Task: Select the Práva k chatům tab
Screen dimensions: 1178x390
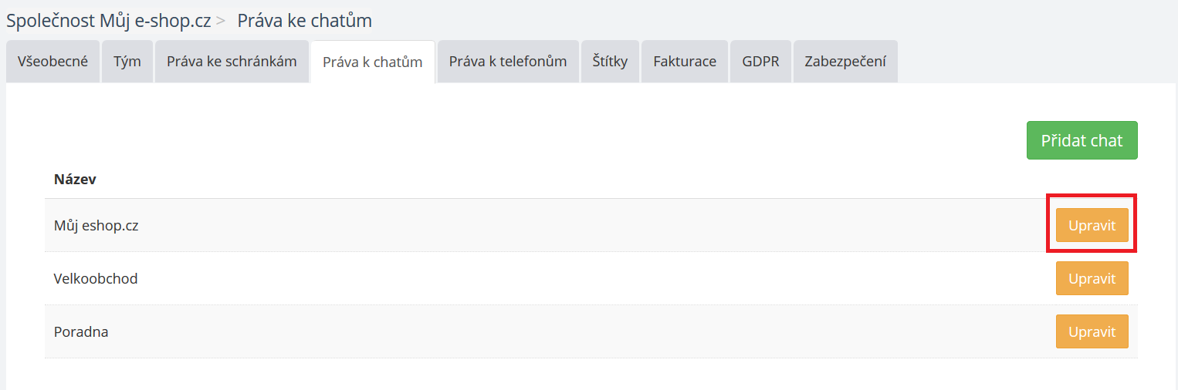Action: tap(372, 62)
